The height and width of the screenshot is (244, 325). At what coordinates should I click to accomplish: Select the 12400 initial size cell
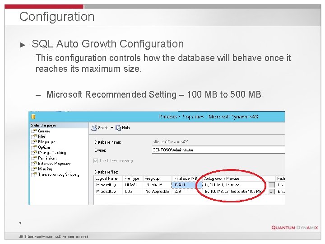click(x=187, y=185)
